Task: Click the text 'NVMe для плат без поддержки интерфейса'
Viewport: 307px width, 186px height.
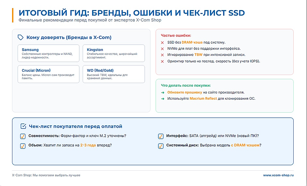Action: point(204,49)
